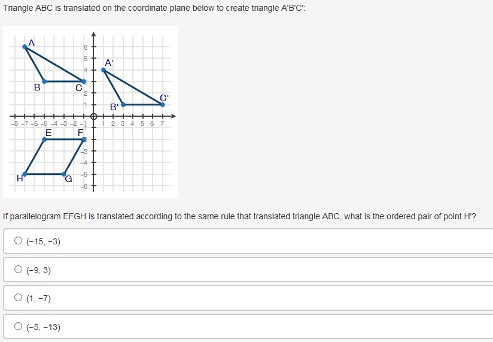493x342 pixels.
Task: Click vertex H of the parallelogram
Action: (25, 174)
